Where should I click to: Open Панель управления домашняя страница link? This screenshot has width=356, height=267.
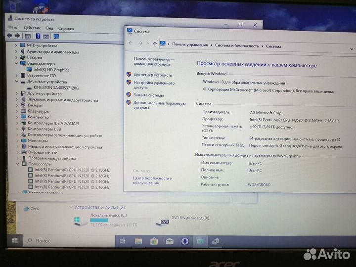tap(154, 61)
